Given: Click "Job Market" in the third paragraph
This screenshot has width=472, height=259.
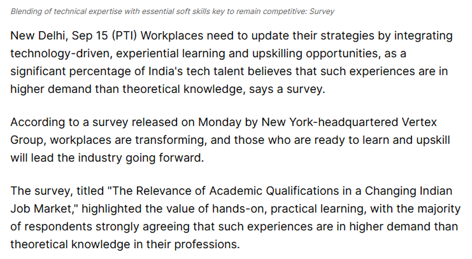Looking at the screenshot, I should click(42, 208).
